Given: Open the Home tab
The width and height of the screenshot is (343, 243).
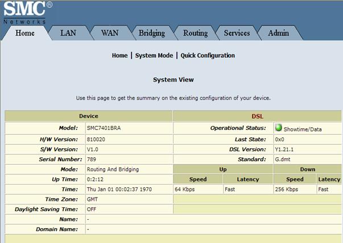Looking at the screenshot, I should (25, 33).
